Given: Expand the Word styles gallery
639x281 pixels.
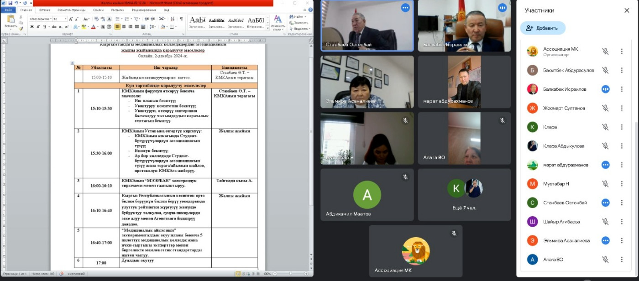Looking at the screenshot, I should click(267, 28).
